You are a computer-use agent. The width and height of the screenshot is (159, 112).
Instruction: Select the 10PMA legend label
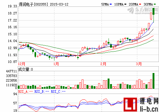pos(119,4)
